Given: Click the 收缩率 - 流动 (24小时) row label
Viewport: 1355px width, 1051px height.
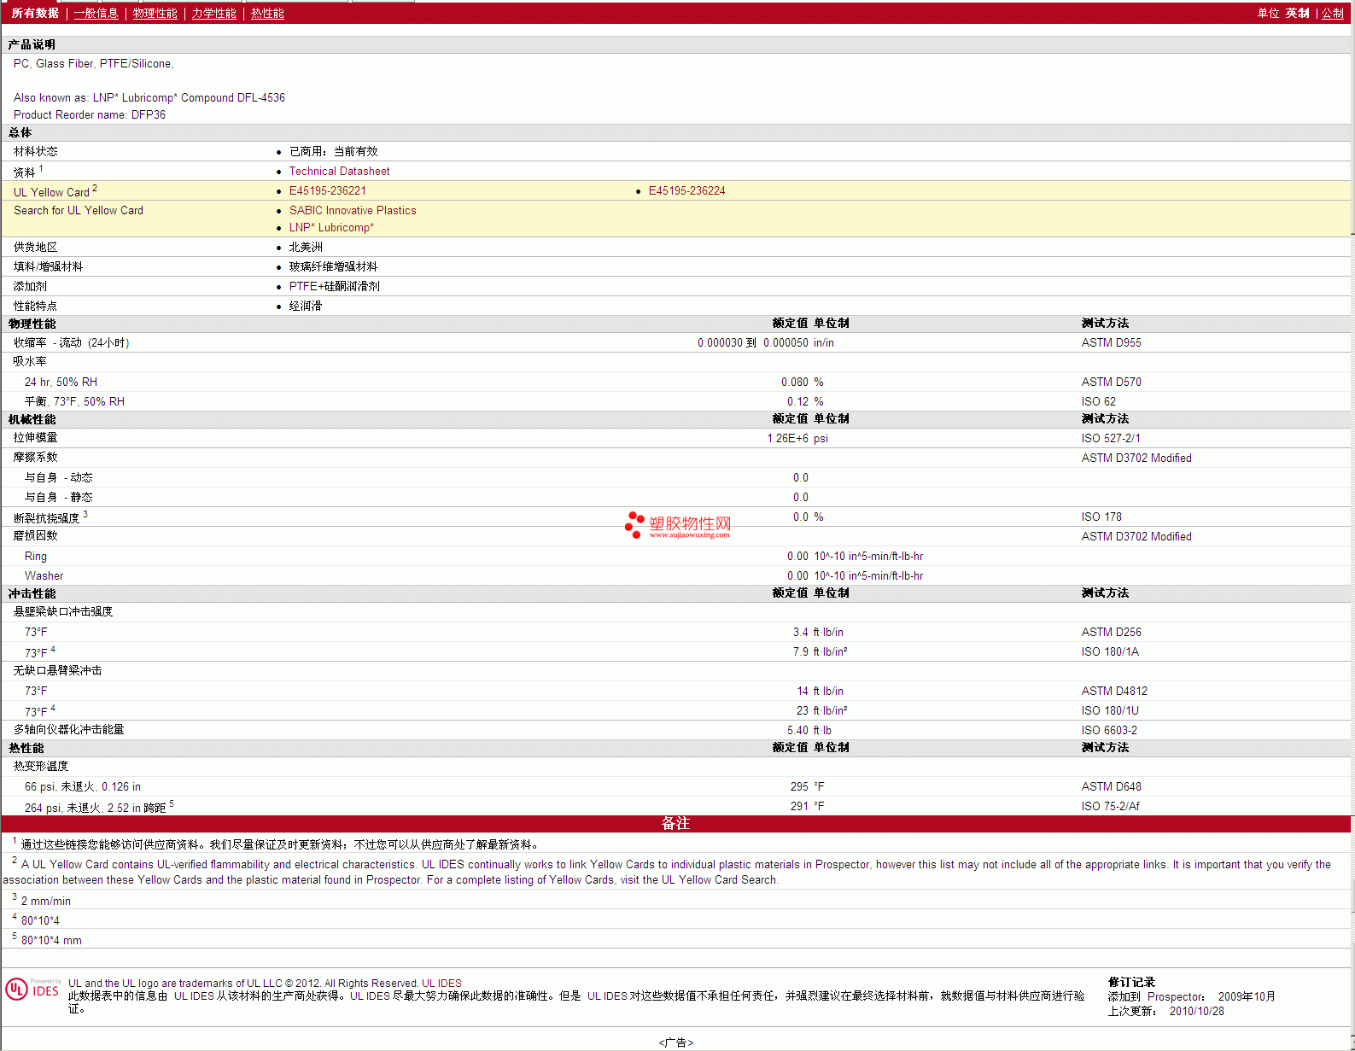Looking at the screenshot, I should (x=71, y=343).
